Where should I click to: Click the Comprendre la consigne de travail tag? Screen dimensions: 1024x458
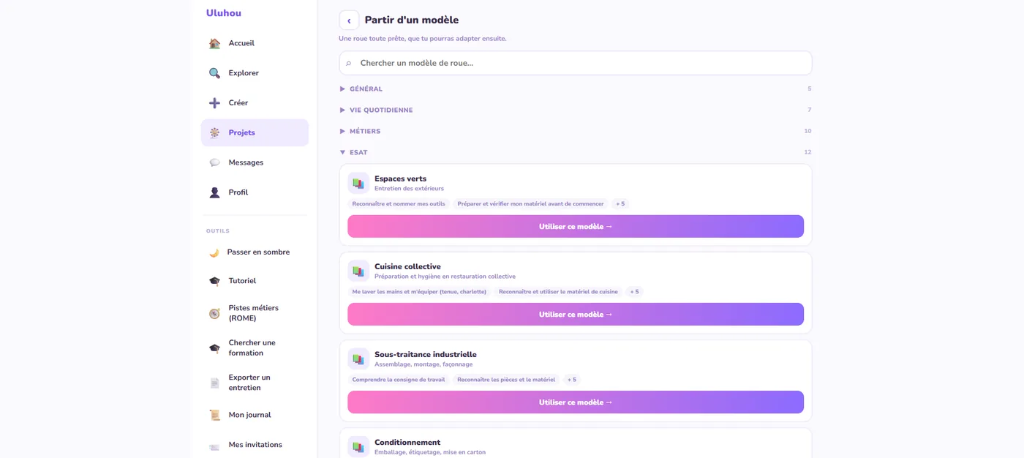pos(399,380)
